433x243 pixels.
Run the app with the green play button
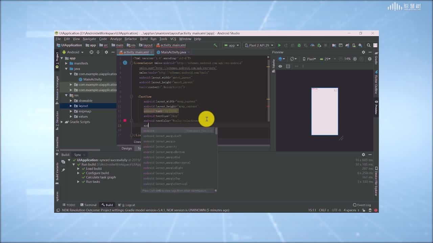(279, 45)
